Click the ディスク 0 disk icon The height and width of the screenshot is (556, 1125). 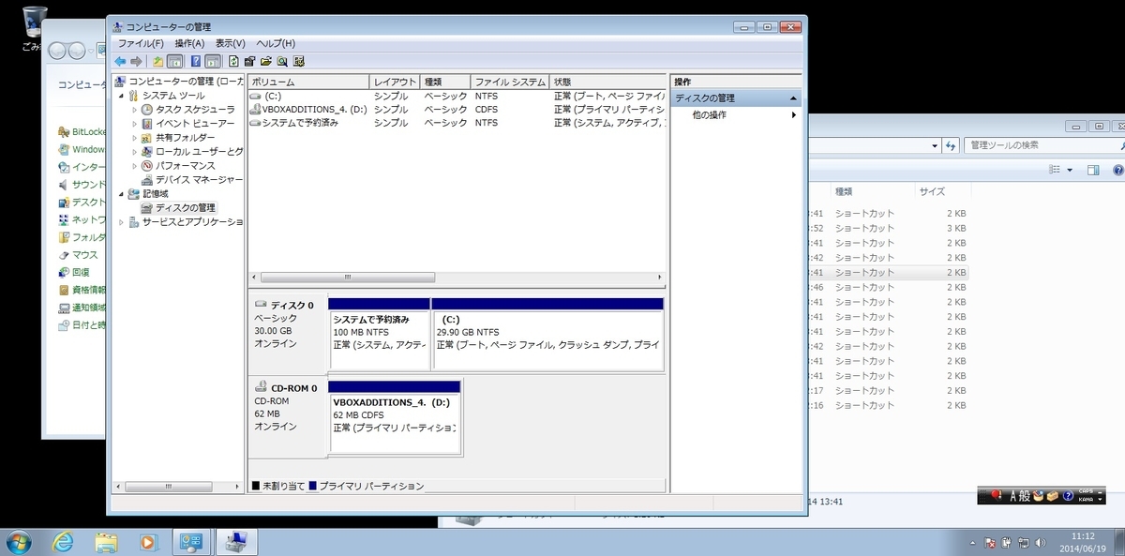tap(260, 305)
